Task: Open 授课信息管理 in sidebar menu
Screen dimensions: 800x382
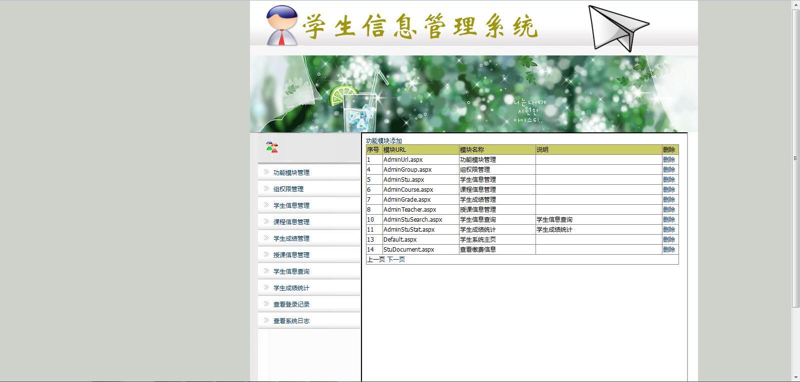Action: 291,255
